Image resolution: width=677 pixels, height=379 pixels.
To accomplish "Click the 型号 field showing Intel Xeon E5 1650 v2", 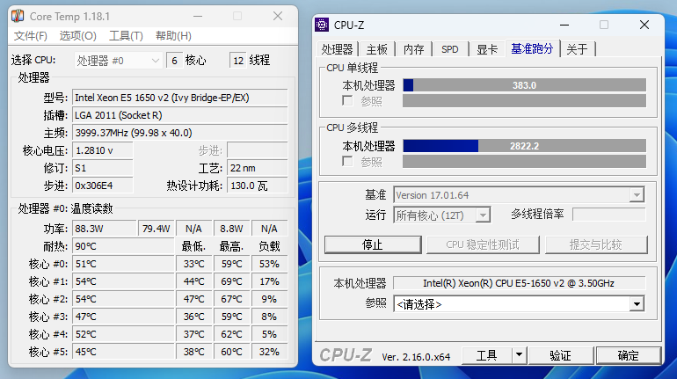I will click(179, 98).
